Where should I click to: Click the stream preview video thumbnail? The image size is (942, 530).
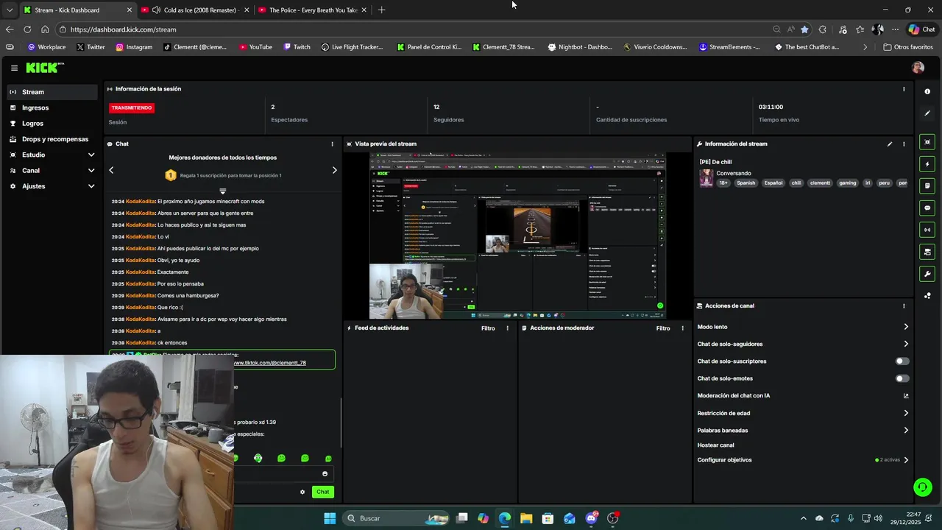(x=517, y=236)
